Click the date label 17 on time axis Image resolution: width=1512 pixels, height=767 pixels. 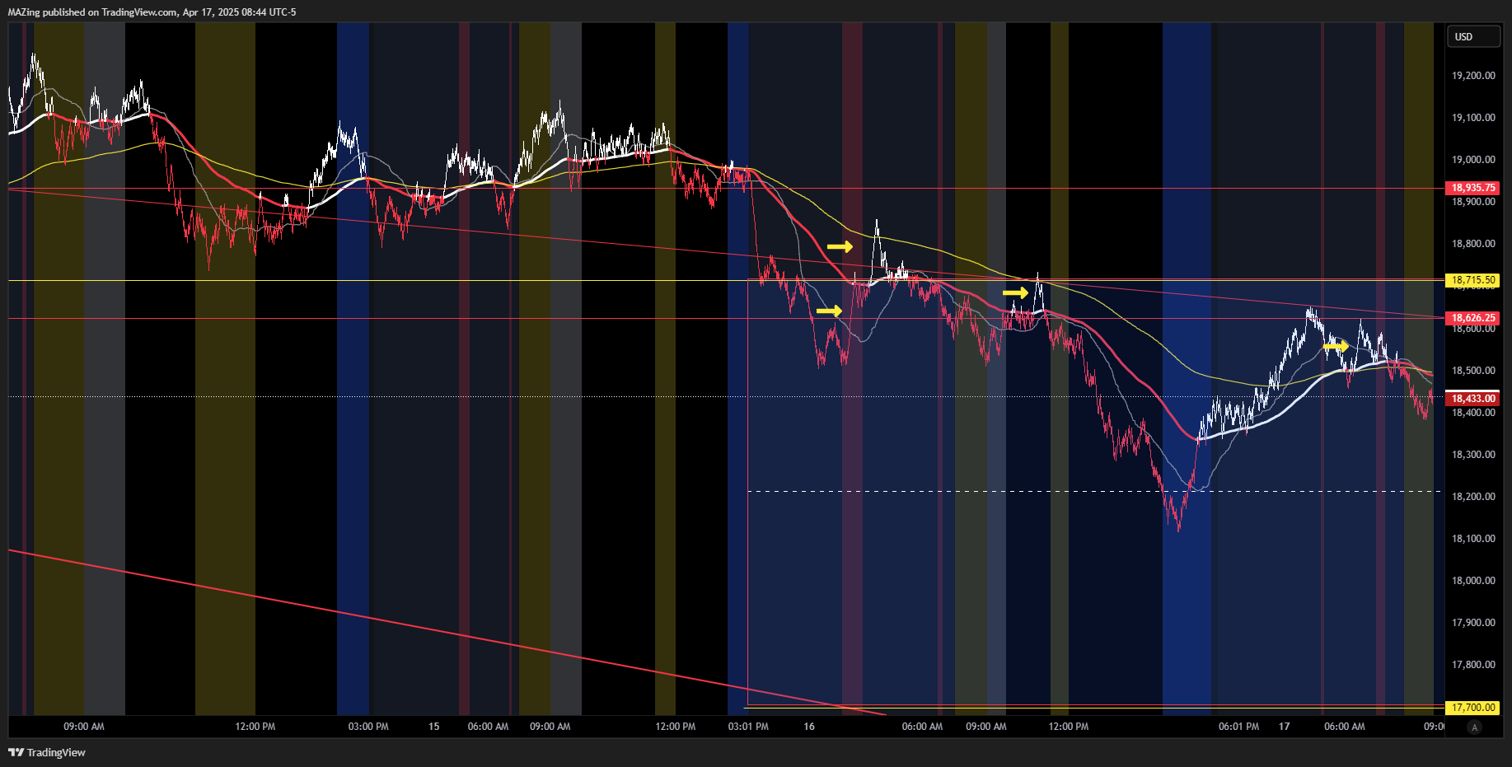[x=1284, y=727]
